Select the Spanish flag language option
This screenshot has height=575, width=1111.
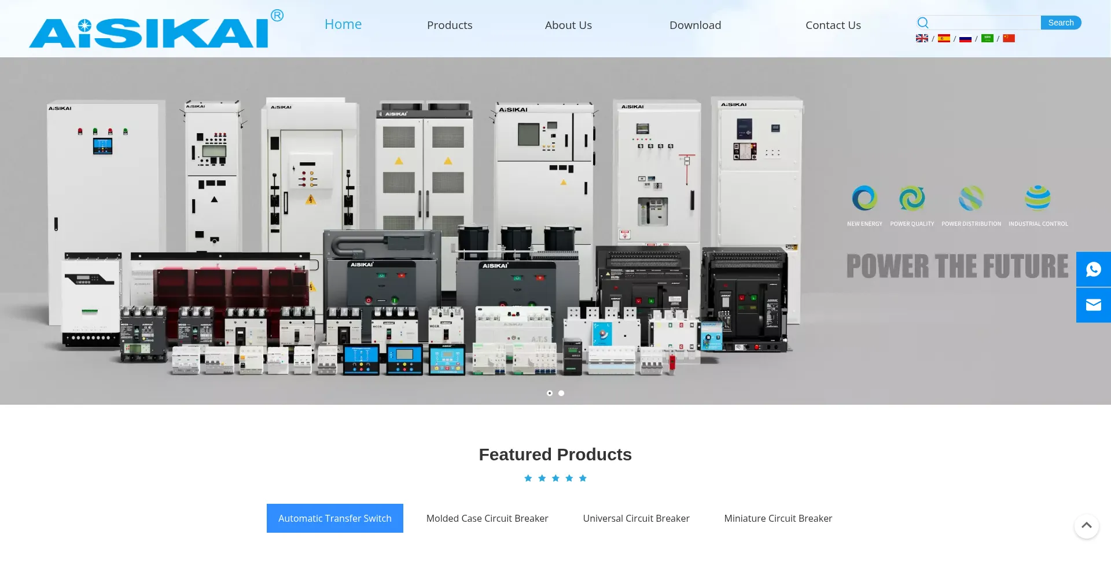tap(944, 38)
